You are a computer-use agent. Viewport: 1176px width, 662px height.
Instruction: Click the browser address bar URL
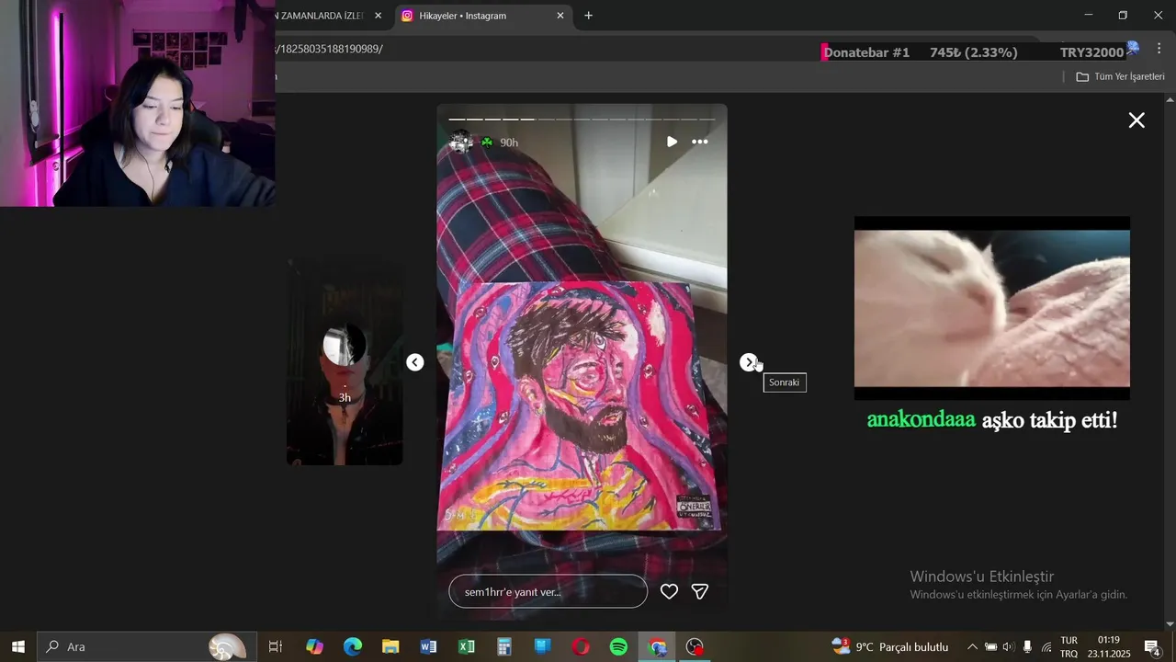331,49
